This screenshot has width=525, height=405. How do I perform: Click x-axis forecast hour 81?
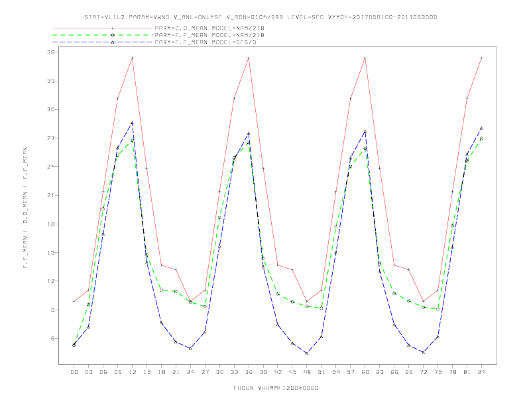click(467, 372)
